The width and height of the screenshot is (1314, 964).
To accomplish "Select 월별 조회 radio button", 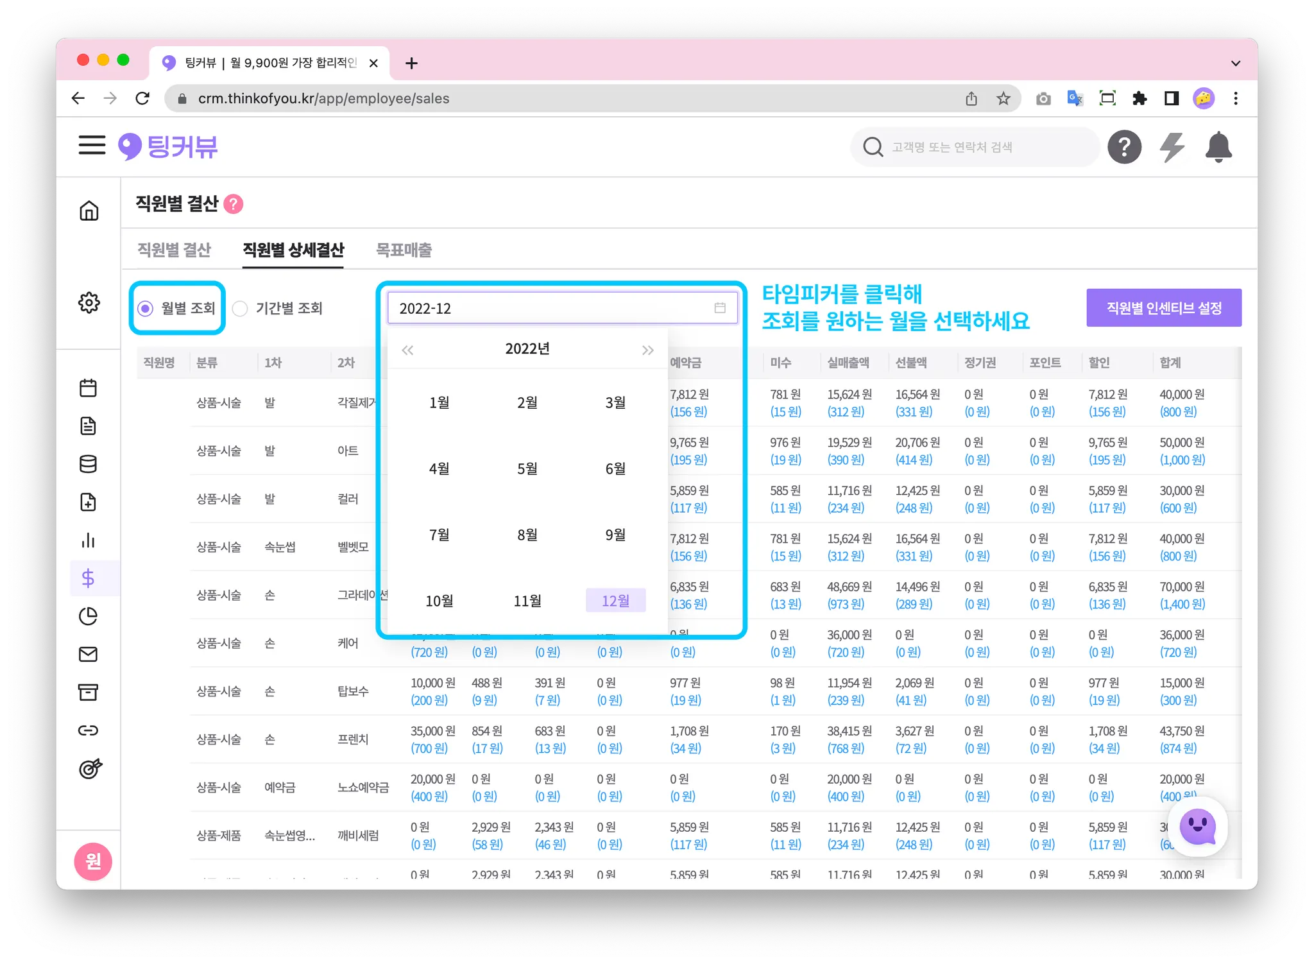I will (x=146, y=309).
